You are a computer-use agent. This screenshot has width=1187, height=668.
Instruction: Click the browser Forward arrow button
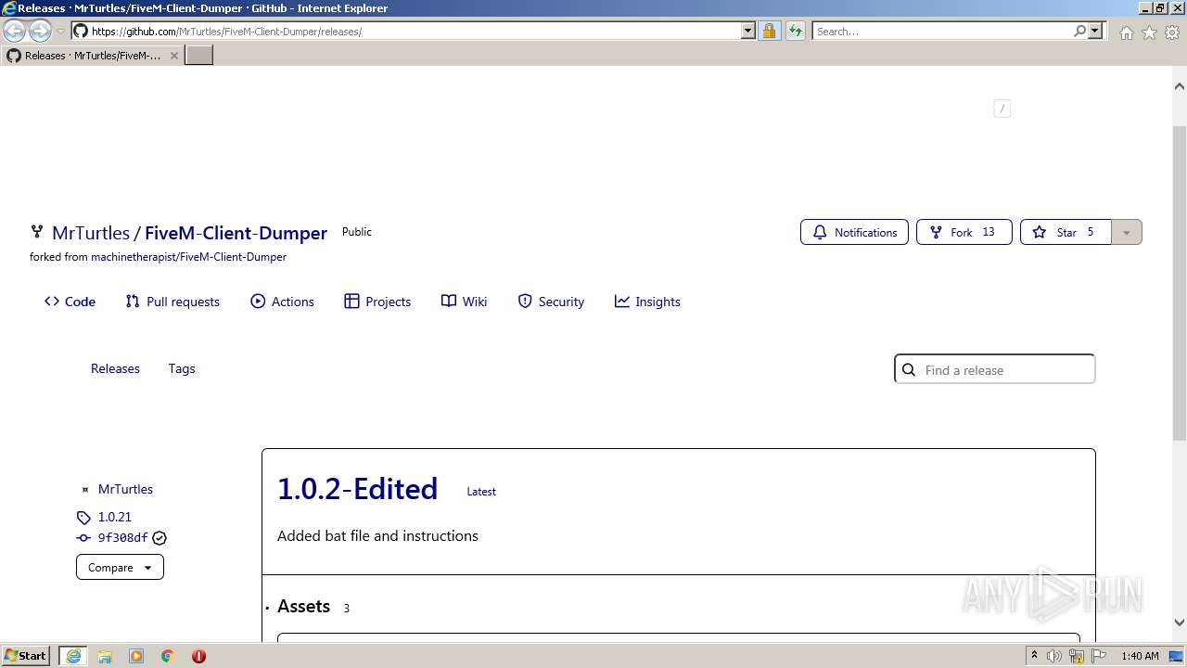click(x=40, y=32)
